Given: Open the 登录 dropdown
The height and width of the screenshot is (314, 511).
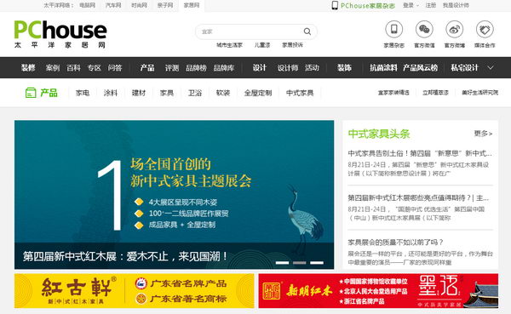Looking at the screenshot, I should [x=411, y=5].
